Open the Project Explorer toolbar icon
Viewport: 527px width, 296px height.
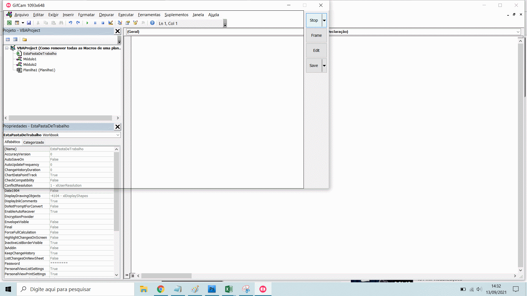(120, 23)
